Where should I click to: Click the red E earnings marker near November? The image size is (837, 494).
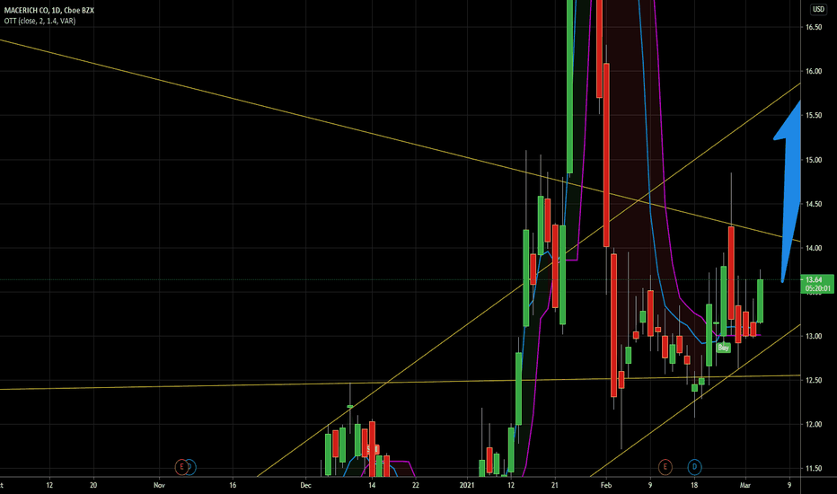pyautogui.click(x=181, y=467)
